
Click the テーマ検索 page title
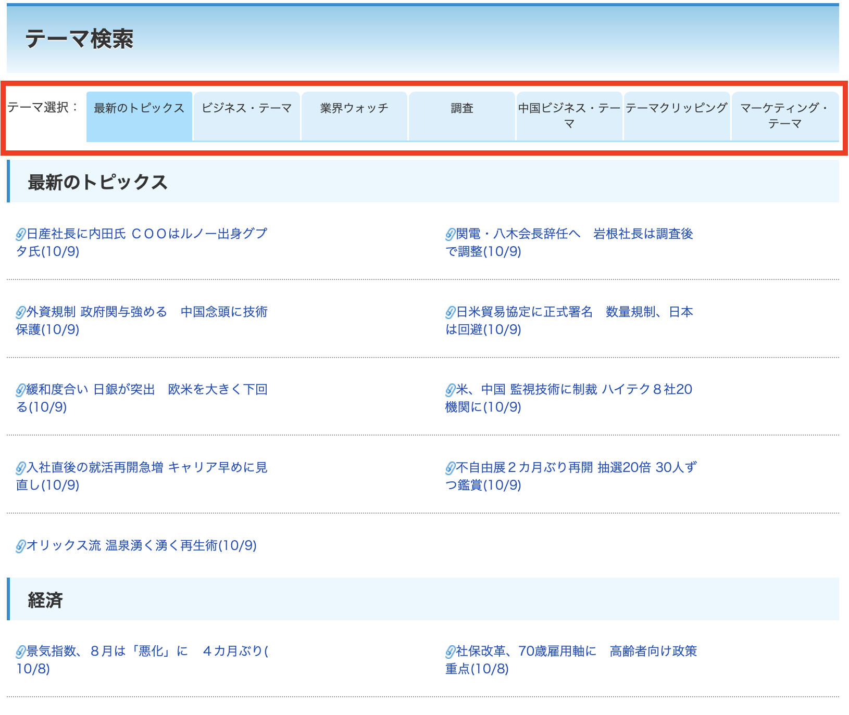79,39
